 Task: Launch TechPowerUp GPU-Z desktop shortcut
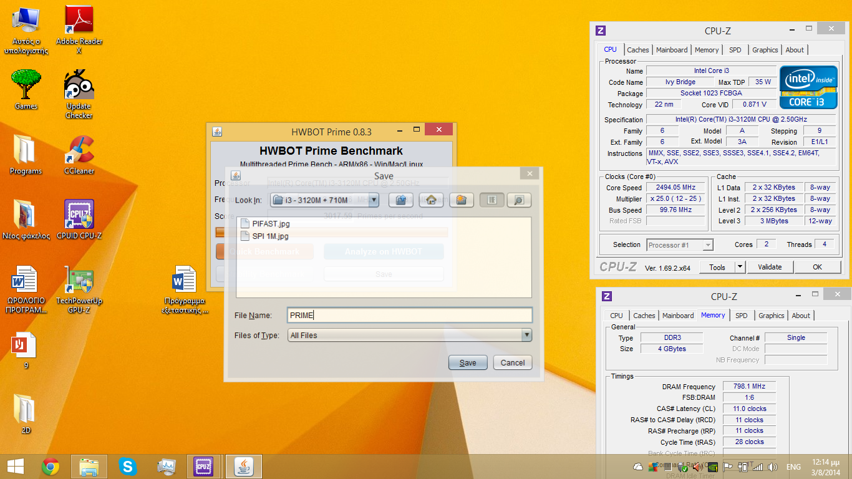(79, 289)
